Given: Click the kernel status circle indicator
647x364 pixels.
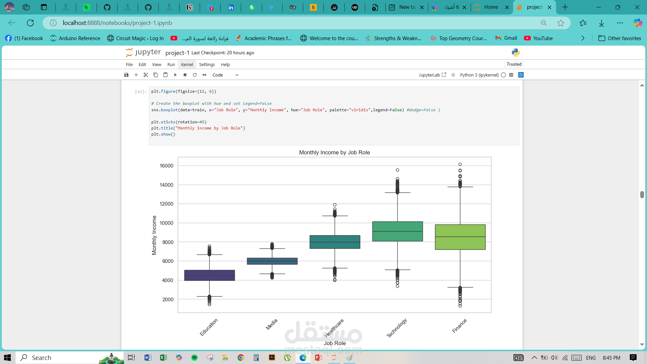Looking at the screenshot, I should [x=503, y=75].
